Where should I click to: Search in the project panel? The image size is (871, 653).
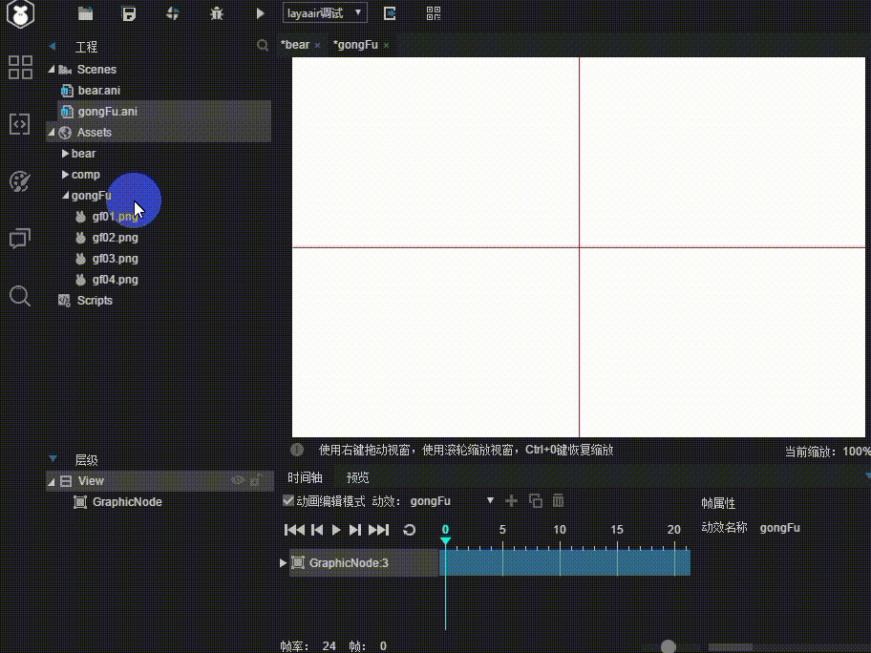pyautogui.click(x=263, y=45)
